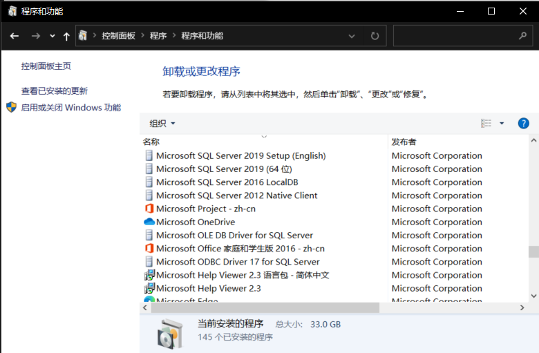This screenshot has width=539, height=353.
Task: Open the view options dropdown arrow
Action: pos(502,123)
